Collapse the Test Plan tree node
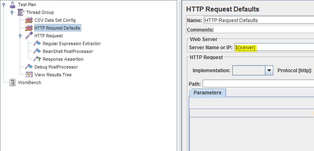Viewport: 314px width, 151px height. coord(4,5)
